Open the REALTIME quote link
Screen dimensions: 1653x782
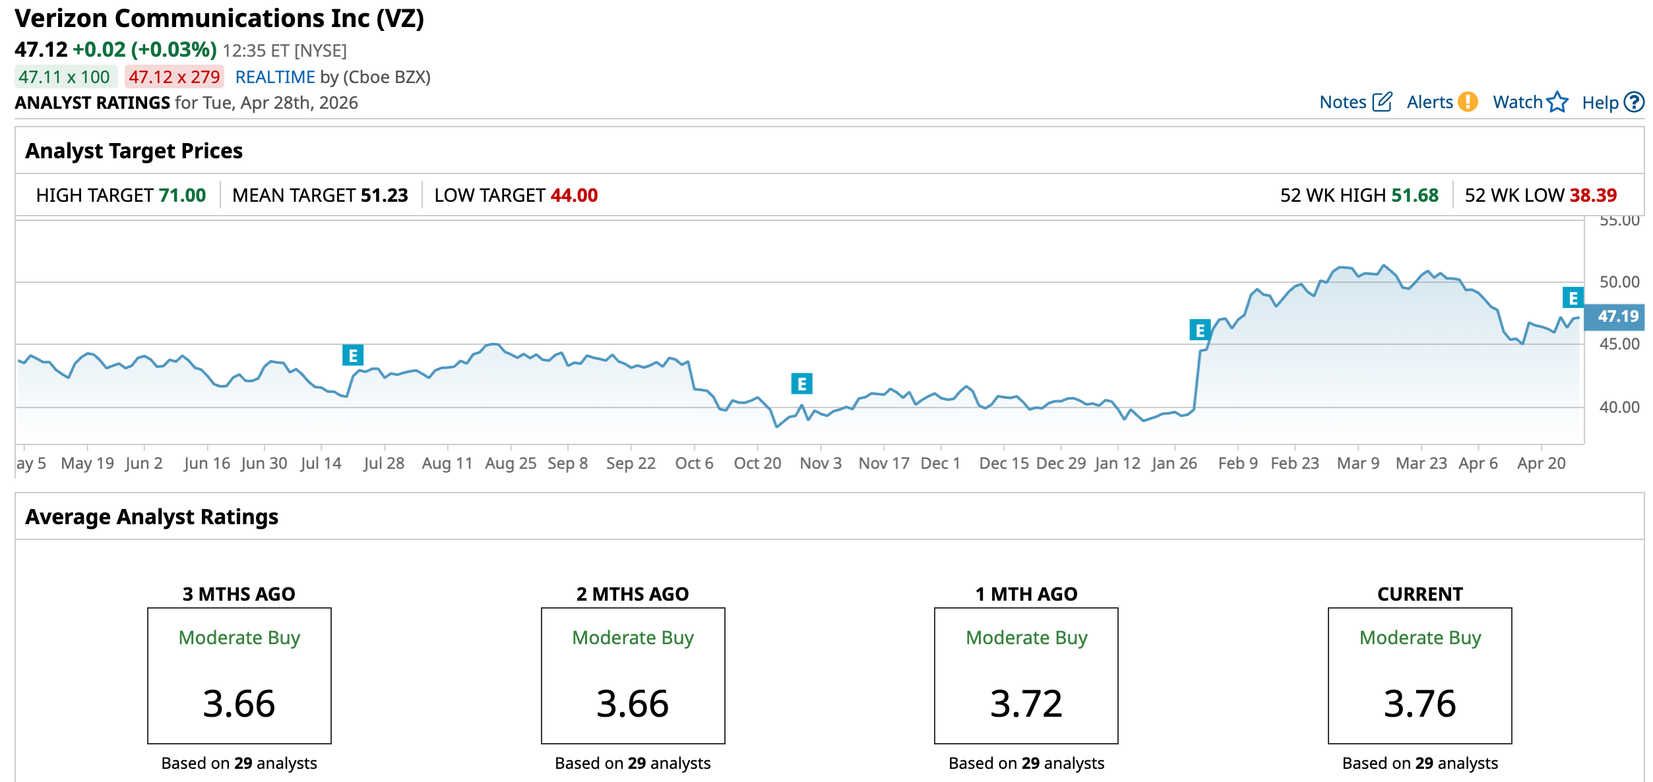(x=275, y=77)
